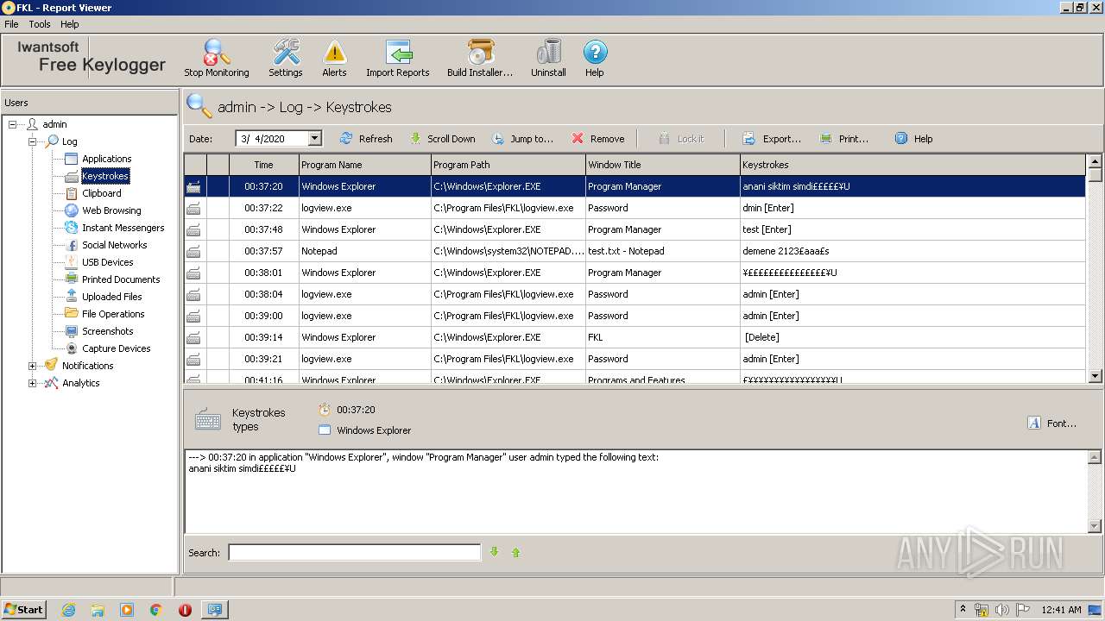1105x621 pixels.
Task: Open the Settings tool
Action: click(x=286, y=58)
